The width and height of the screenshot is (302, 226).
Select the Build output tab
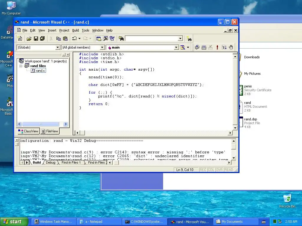pos(37,162)
